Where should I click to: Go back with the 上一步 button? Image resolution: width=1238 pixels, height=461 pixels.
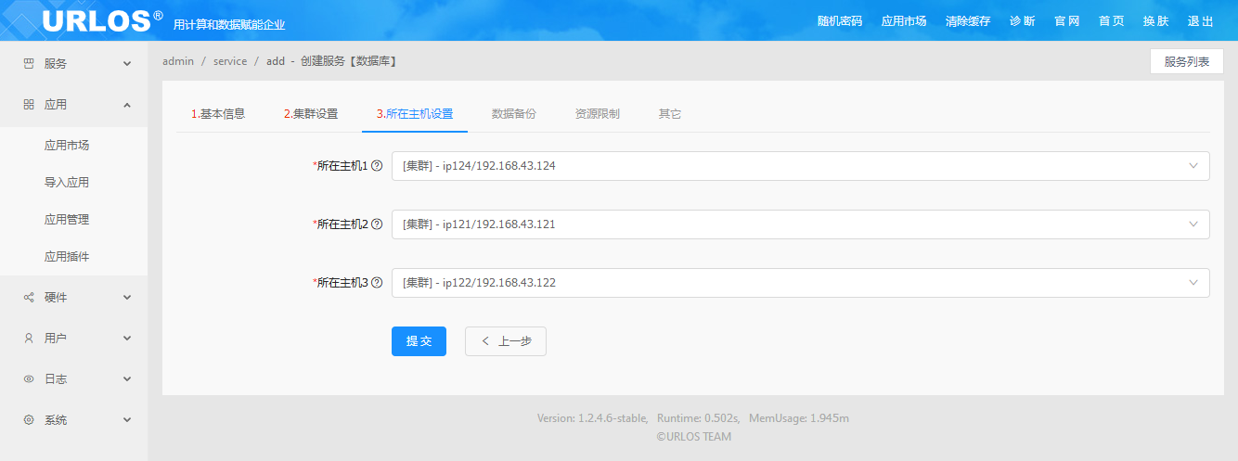pyautogui.click(x=506, y=341)
